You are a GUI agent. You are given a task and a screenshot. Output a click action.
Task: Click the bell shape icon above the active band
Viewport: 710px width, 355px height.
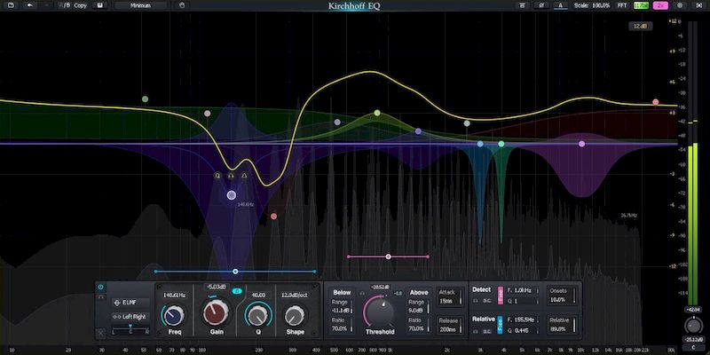(x=244, y=175)
